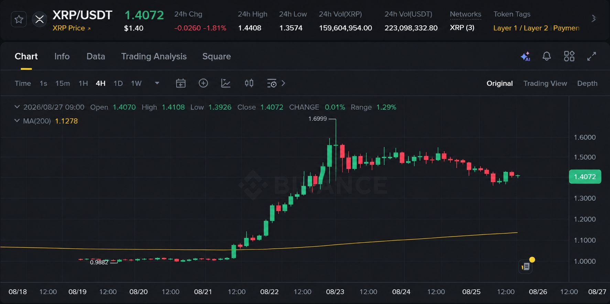Expand chart to fullscreen
Screen dimensions: 610x304
point(591,56)
